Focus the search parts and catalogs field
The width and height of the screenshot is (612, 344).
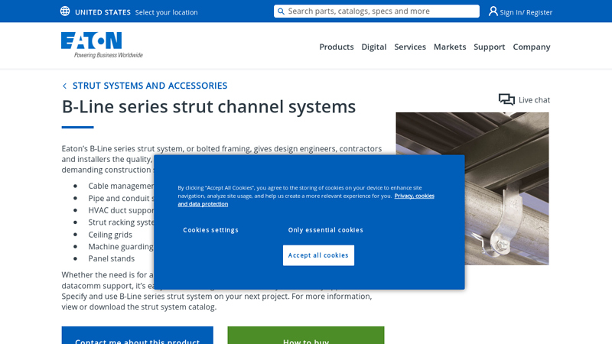coord(376,11)
